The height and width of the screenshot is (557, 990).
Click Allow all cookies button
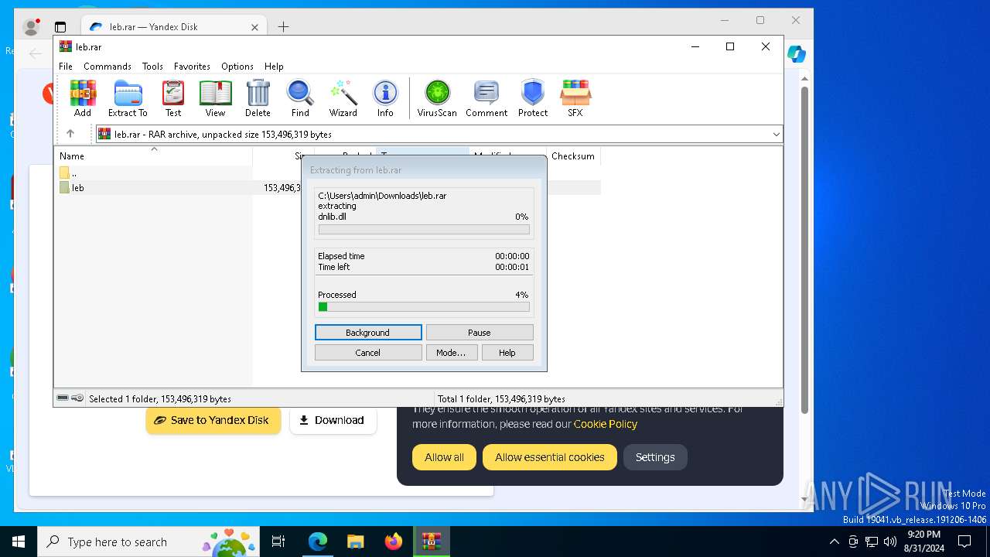[x=444, y=457]
